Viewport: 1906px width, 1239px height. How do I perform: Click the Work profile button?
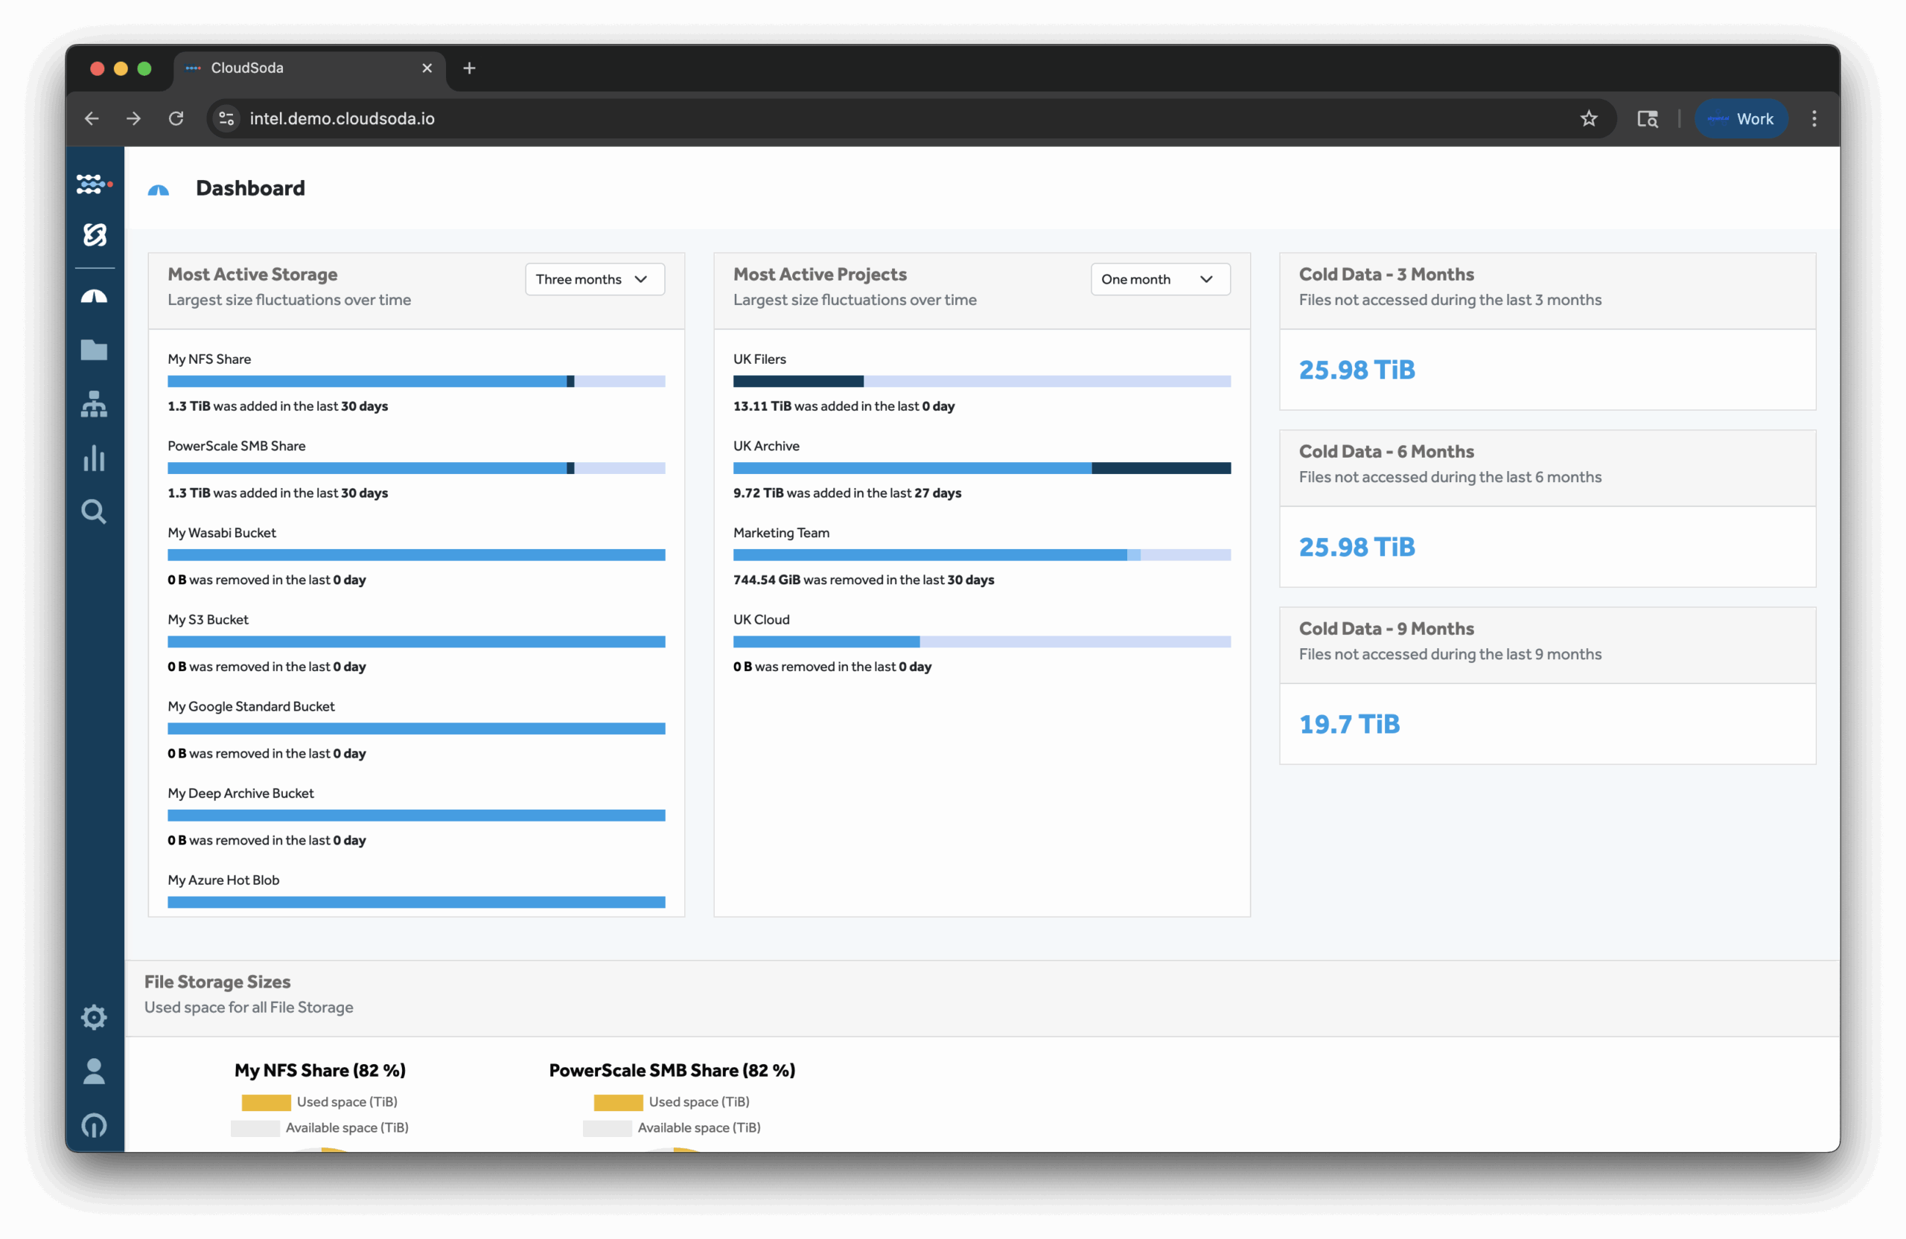point(1741,118)
